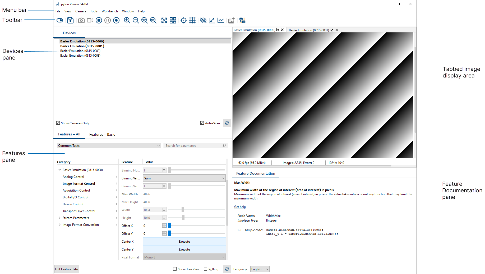Click the Search for parameters field
This screenshot has width=485, height=274.
click(x=196, y=145)
